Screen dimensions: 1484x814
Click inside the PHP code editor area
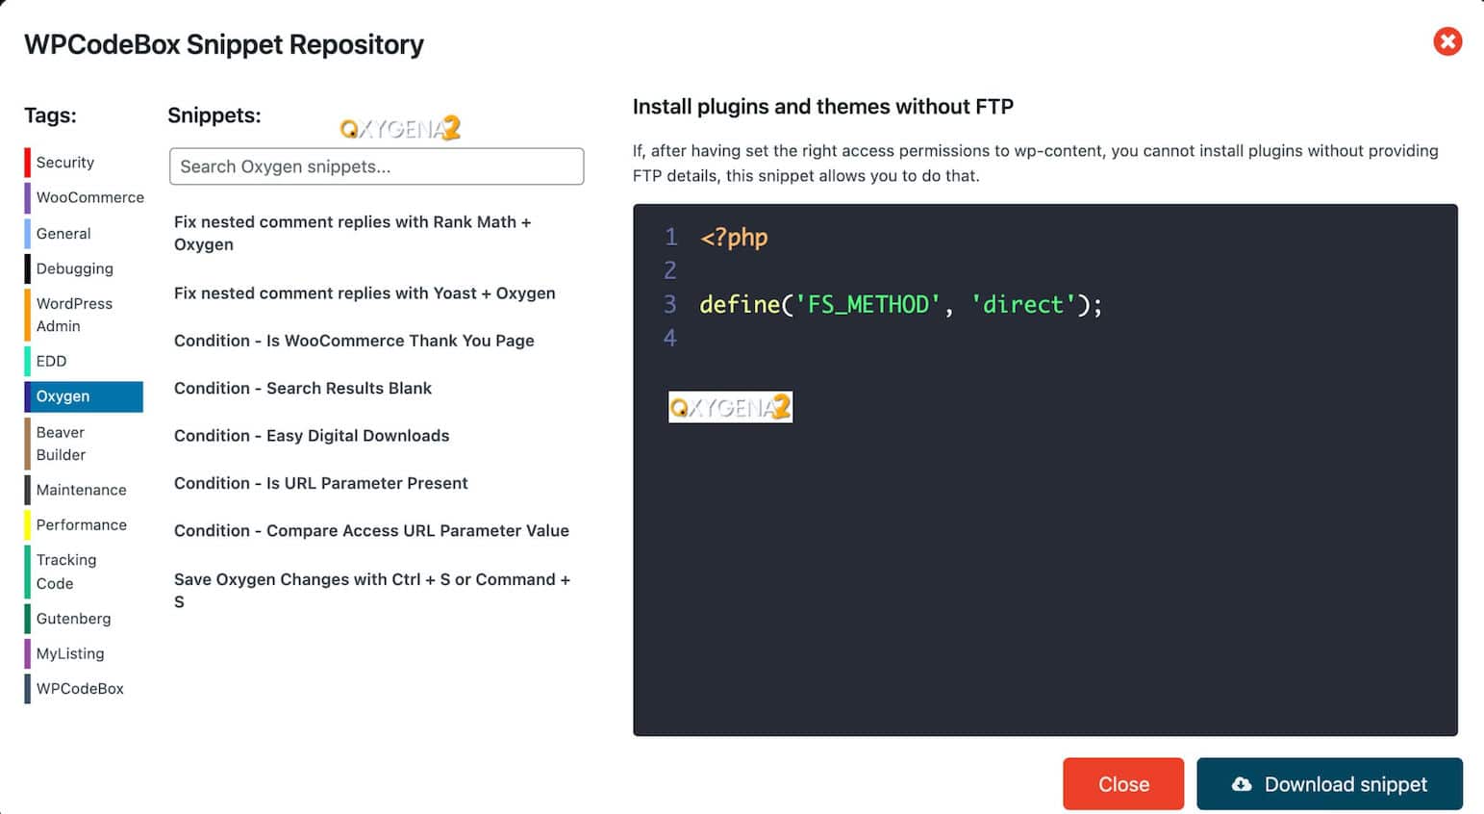[x=1044, y=558]
